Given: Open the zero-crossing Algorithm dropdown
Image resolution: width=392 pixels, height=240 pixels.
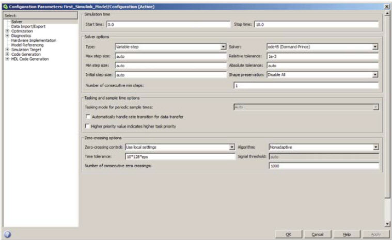Looking at the screenshot, I should pos(376,147).
